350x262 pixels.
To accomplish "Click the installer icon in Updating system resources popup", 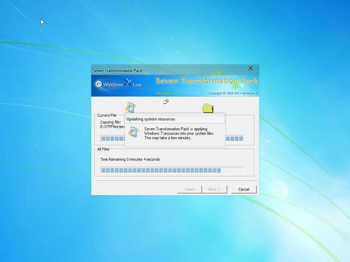I will pos(133,132).
